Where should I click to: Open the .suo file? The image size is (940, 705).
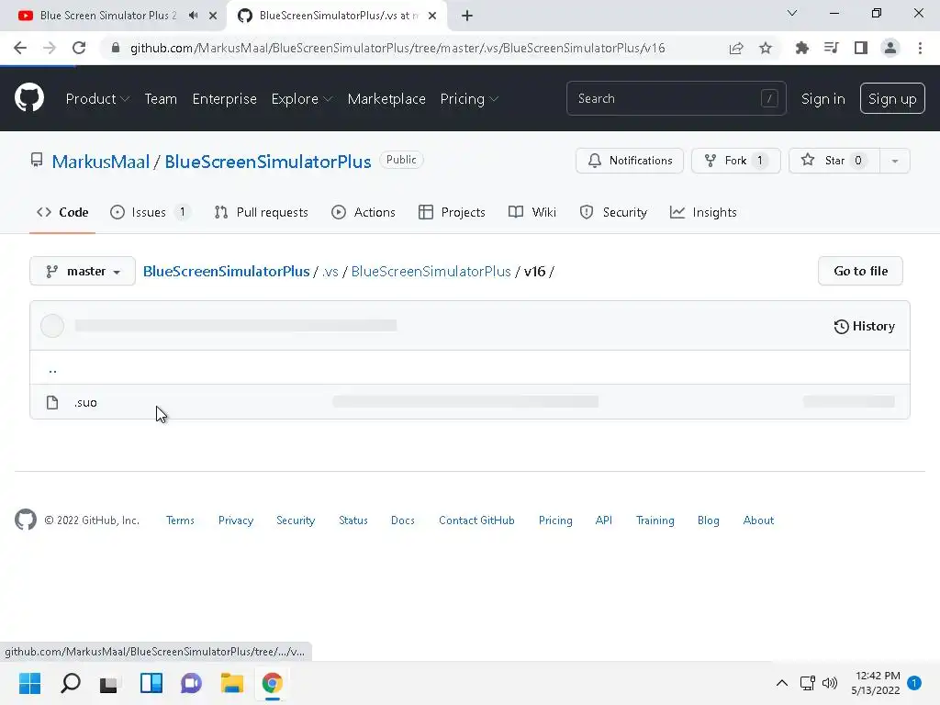click(x=85, y=402)
